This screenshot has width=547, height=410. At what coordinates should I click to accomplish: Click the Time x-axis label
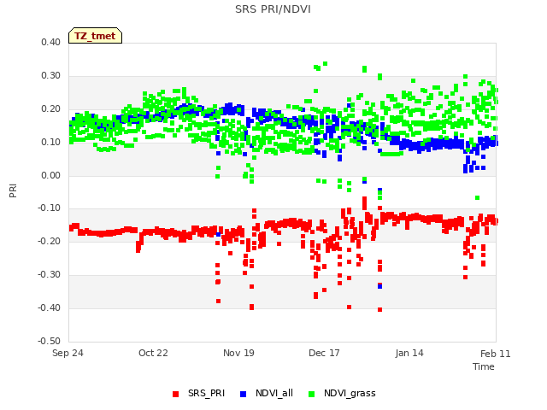click(x=484, y=366)
